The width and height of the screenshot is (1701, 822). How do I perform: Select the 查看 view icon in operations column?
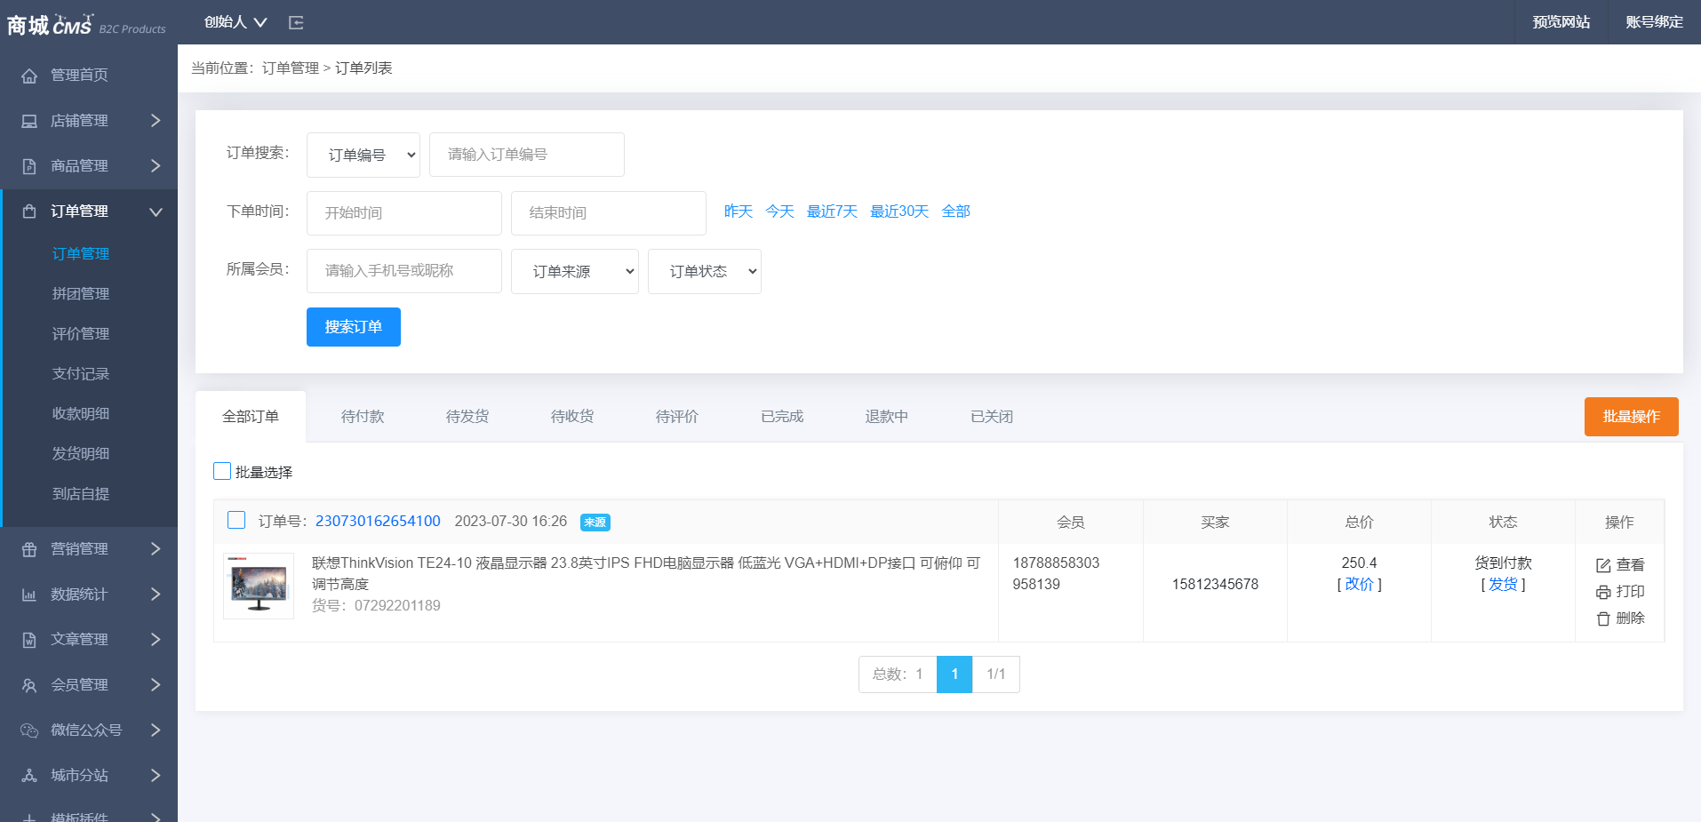point(1601,563)
